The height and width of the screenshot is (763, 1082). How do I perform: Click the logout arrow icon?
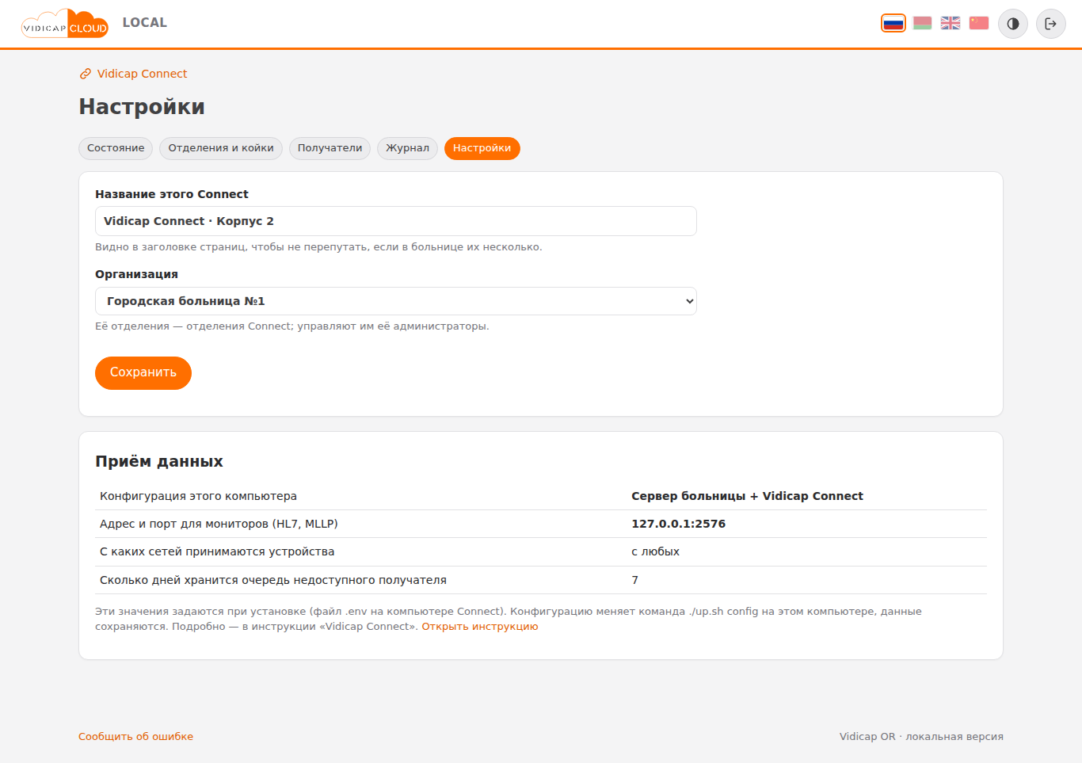[1051, 24]
